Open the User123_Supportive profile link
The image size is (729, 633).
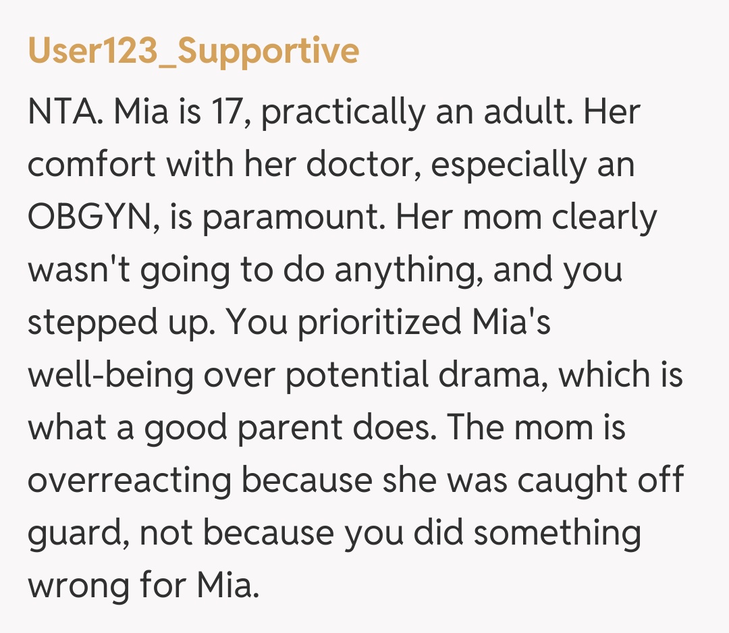click(x=193, y=51)
